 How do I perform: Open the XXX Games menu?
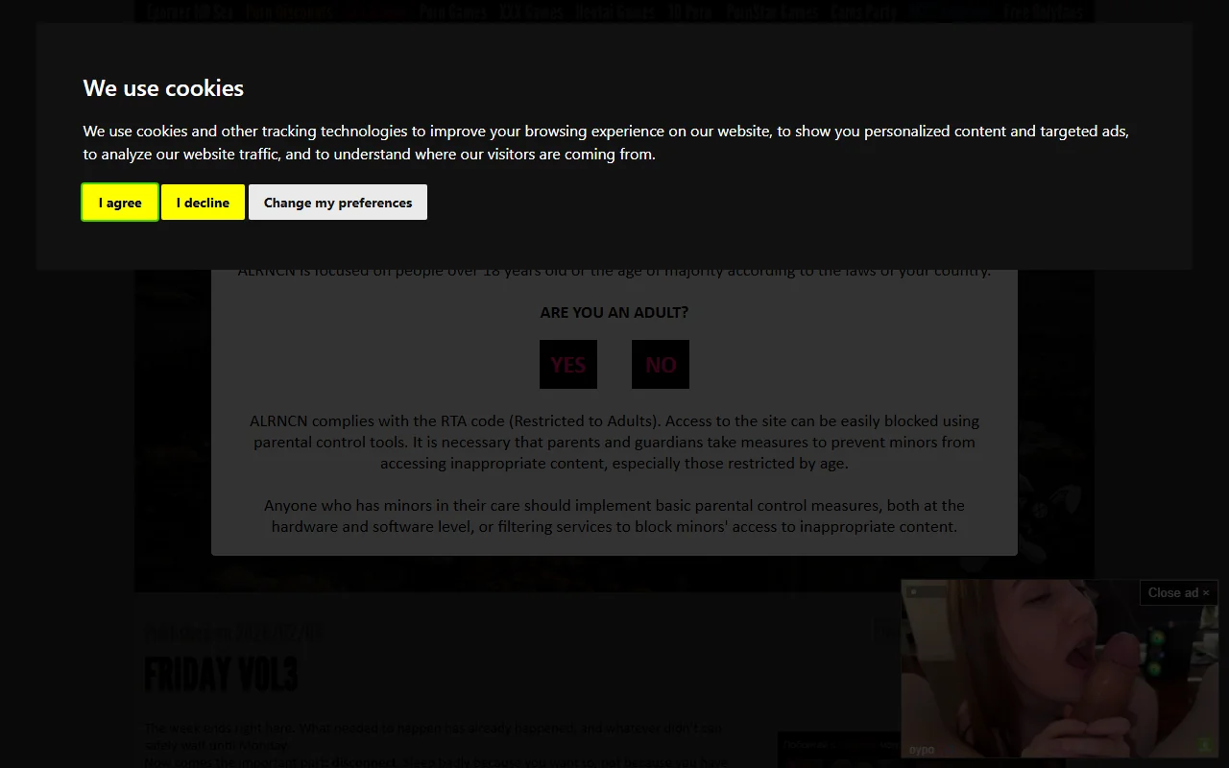point(530,12)
